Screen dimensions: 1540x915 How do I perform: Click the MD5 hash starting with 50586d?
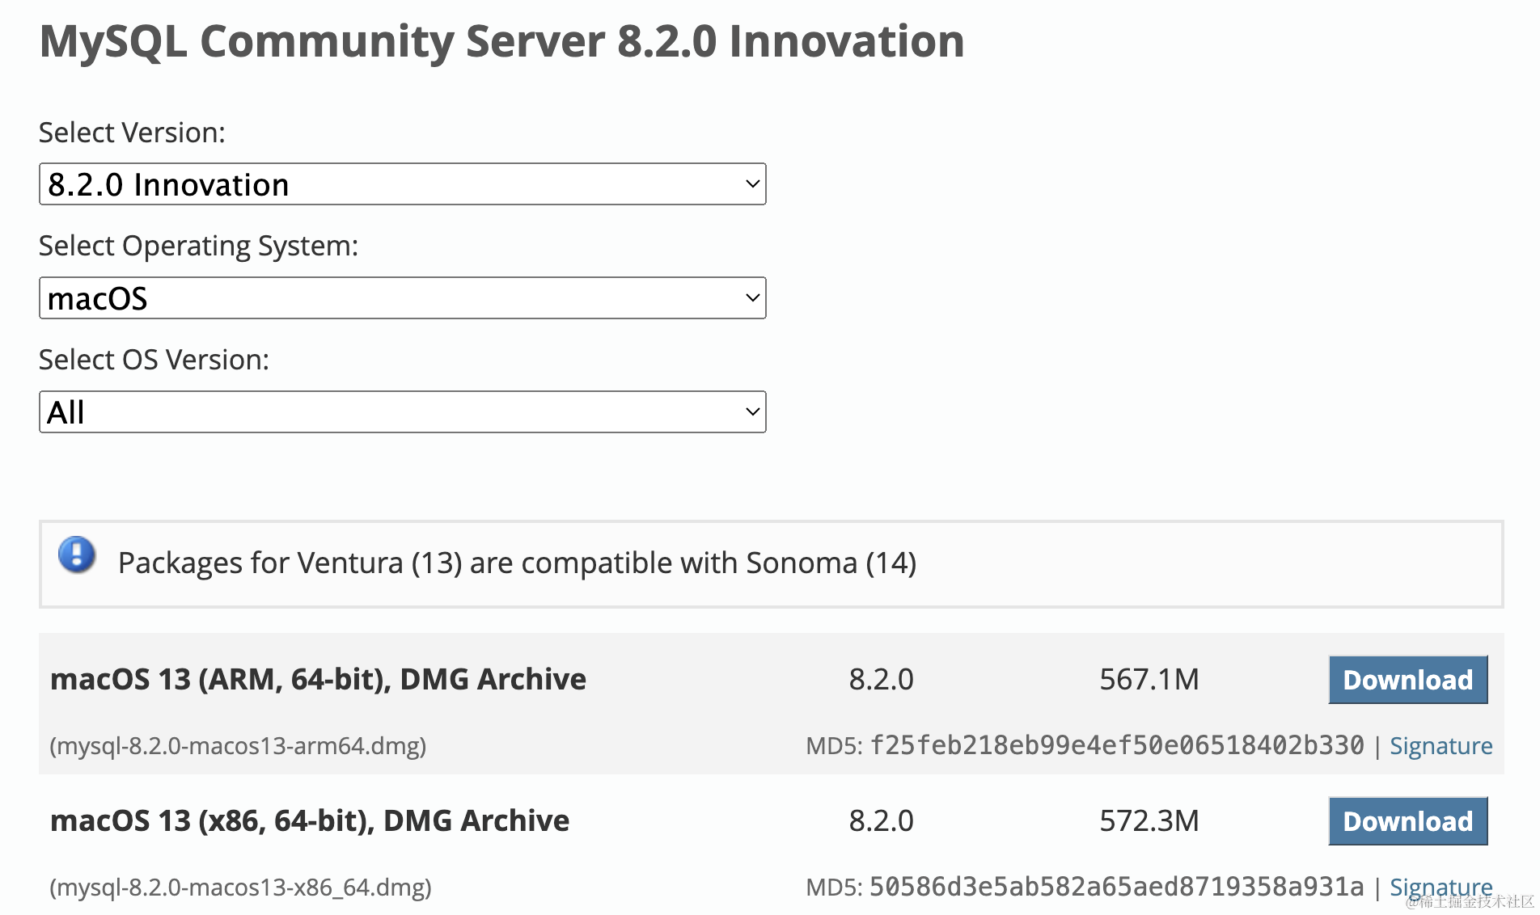(1116, 887)
